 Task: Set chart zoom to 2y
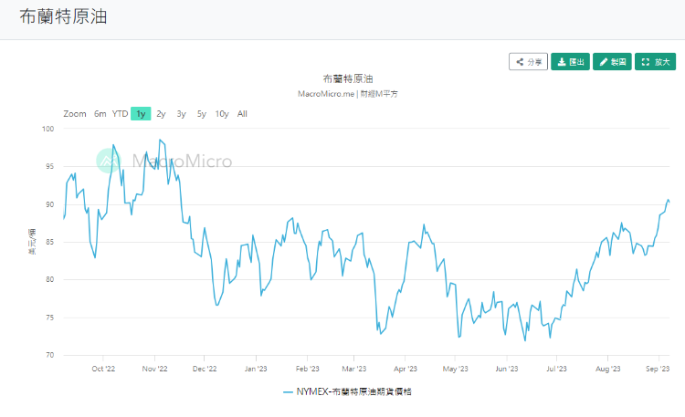click(x=161, y=114)
